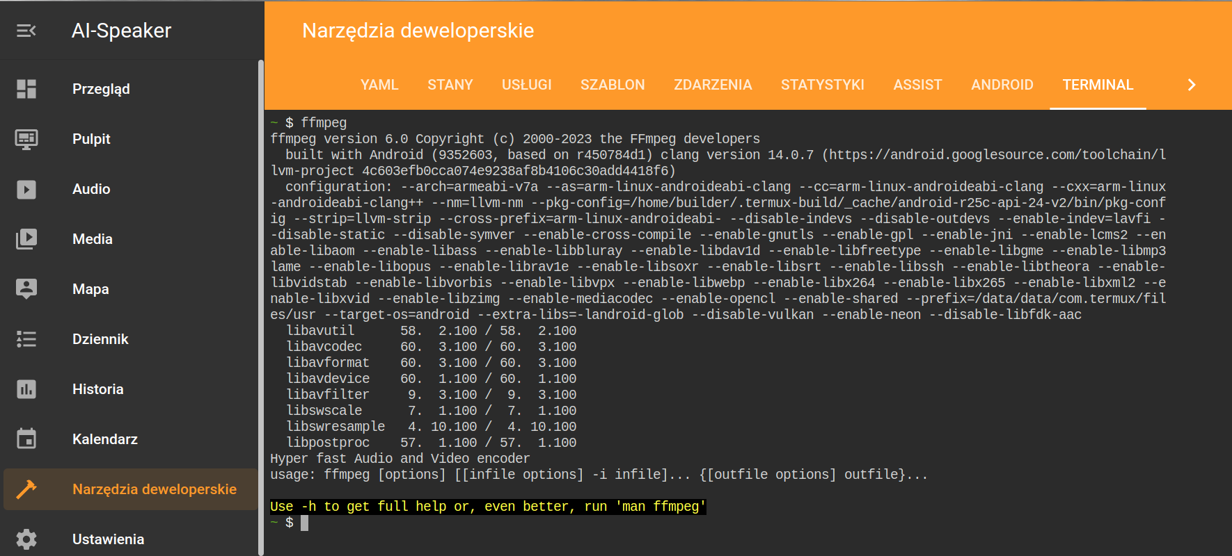The height and width of the screenshot is (556, 1232).
Task: Open the Ustawienia gear icon
Action: pyautogui.click(x=26, y=539)
